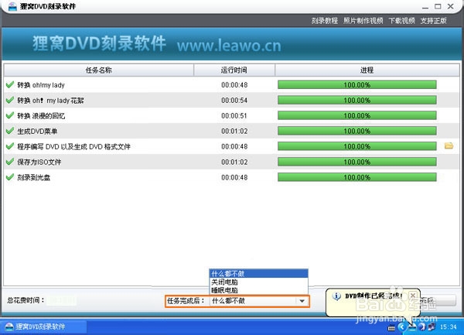This screenshot has height=335, width=464.
Task: Click the checkmark for 转换 oh! my lady 花絮
Action: (10, 100)
